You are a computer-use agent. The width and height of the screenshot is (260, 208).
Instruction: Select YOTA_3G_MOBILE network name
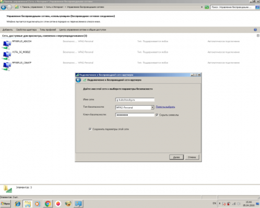pos(21,52)
